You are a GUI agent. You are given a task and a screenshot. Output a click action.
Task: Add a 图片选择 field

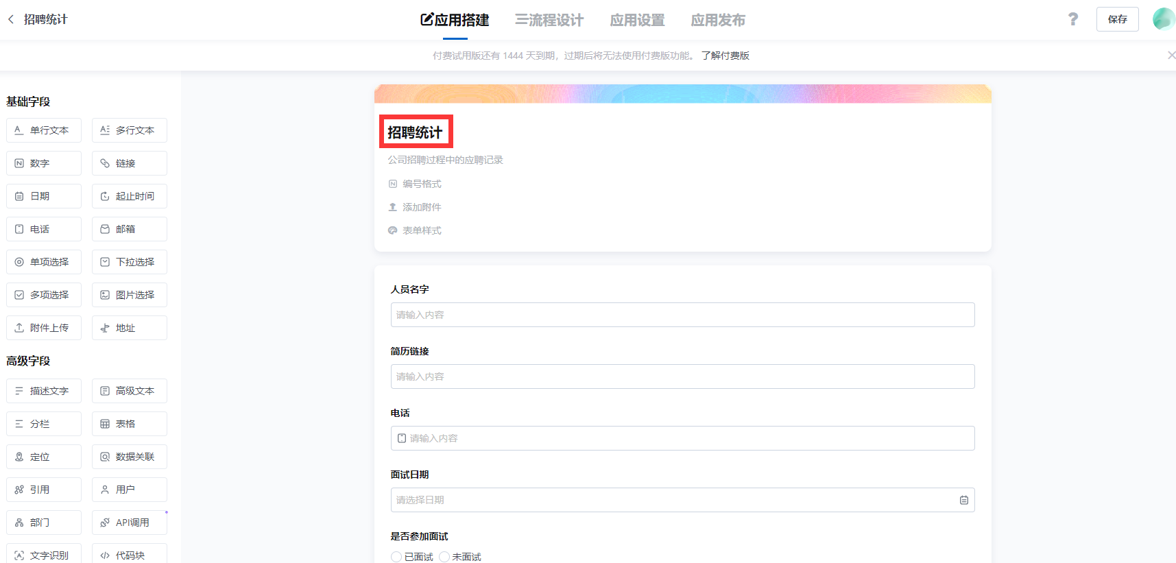tap(130, 295)
